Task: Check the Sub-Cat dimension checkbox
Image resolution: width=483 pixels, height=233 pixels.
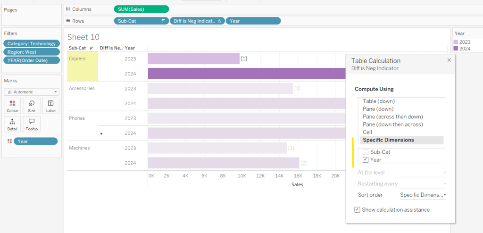Action: (x=366, y=152)
